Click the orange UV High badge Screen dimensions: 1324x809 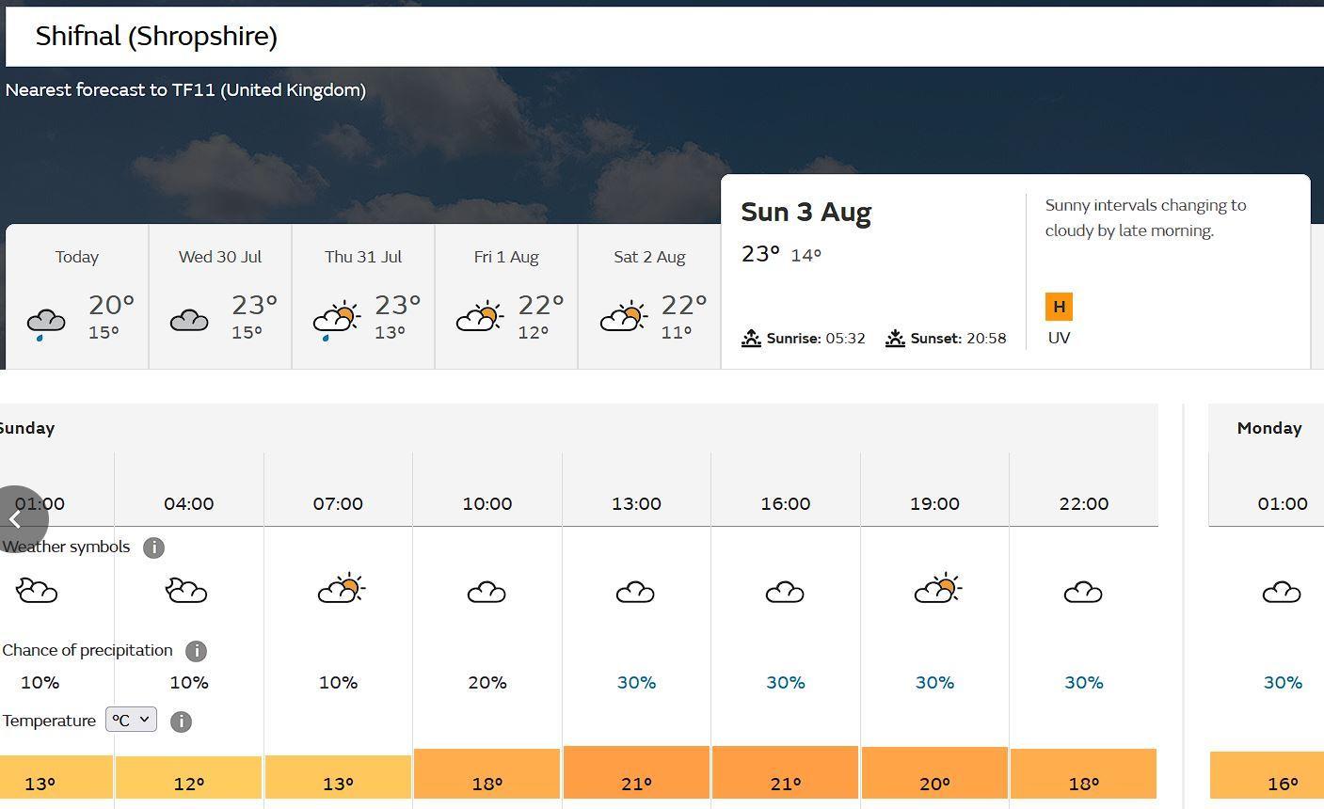1059,307
